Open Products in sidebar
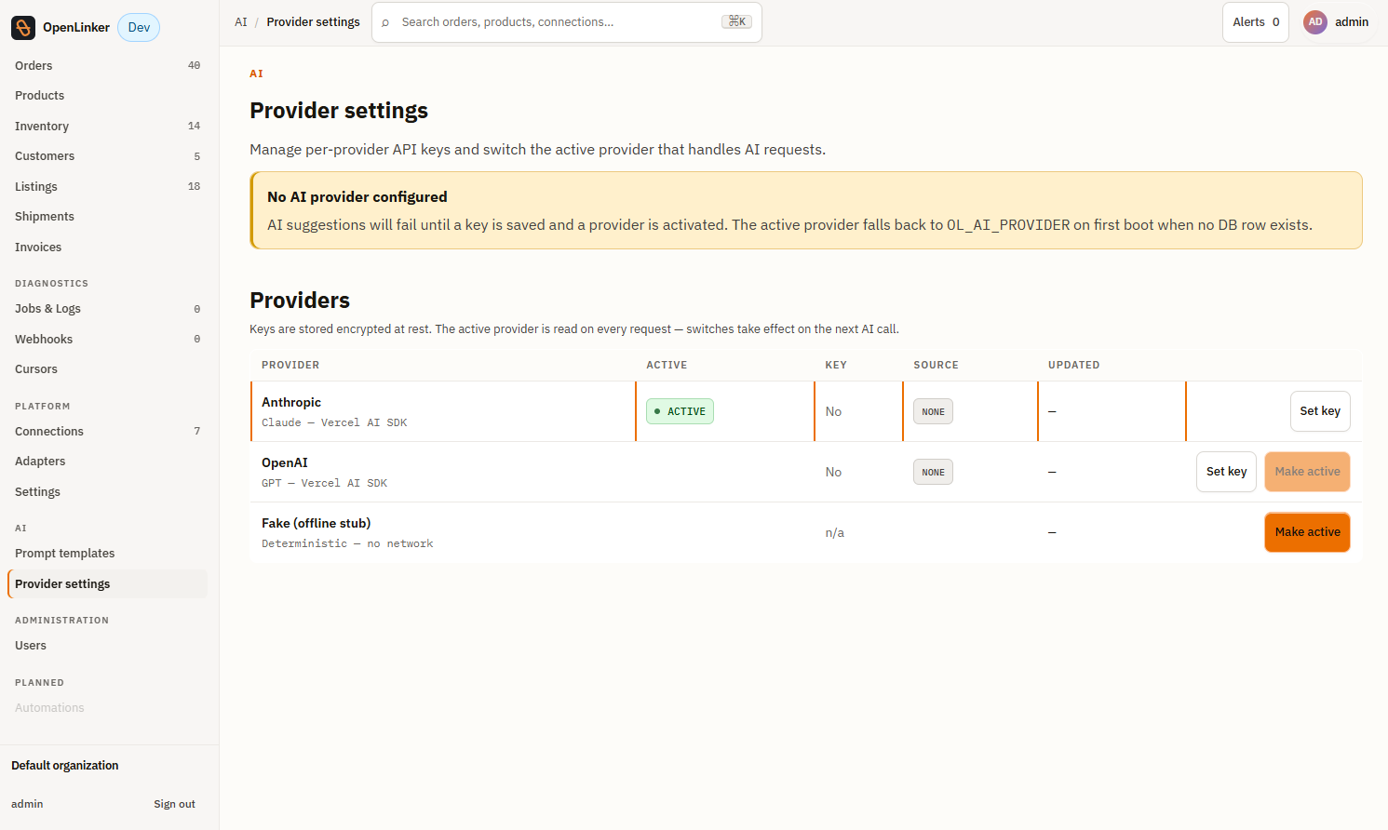Screen dimensions: 1388x830 pyautogui.click(x=108, y=96)
